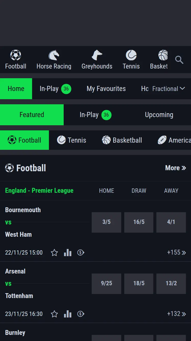Favourite the Bournemouth vs West Ham match

pyautogui.click(x=54, y=252)
